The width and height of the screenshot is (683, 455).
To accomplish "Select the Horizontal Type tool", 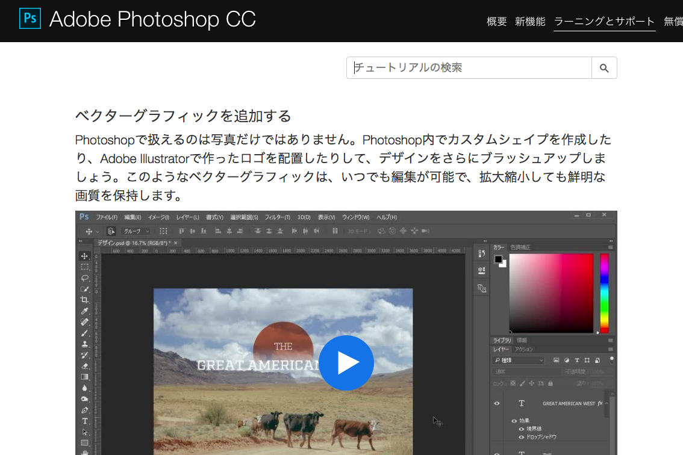I will (x=84, y=421).
